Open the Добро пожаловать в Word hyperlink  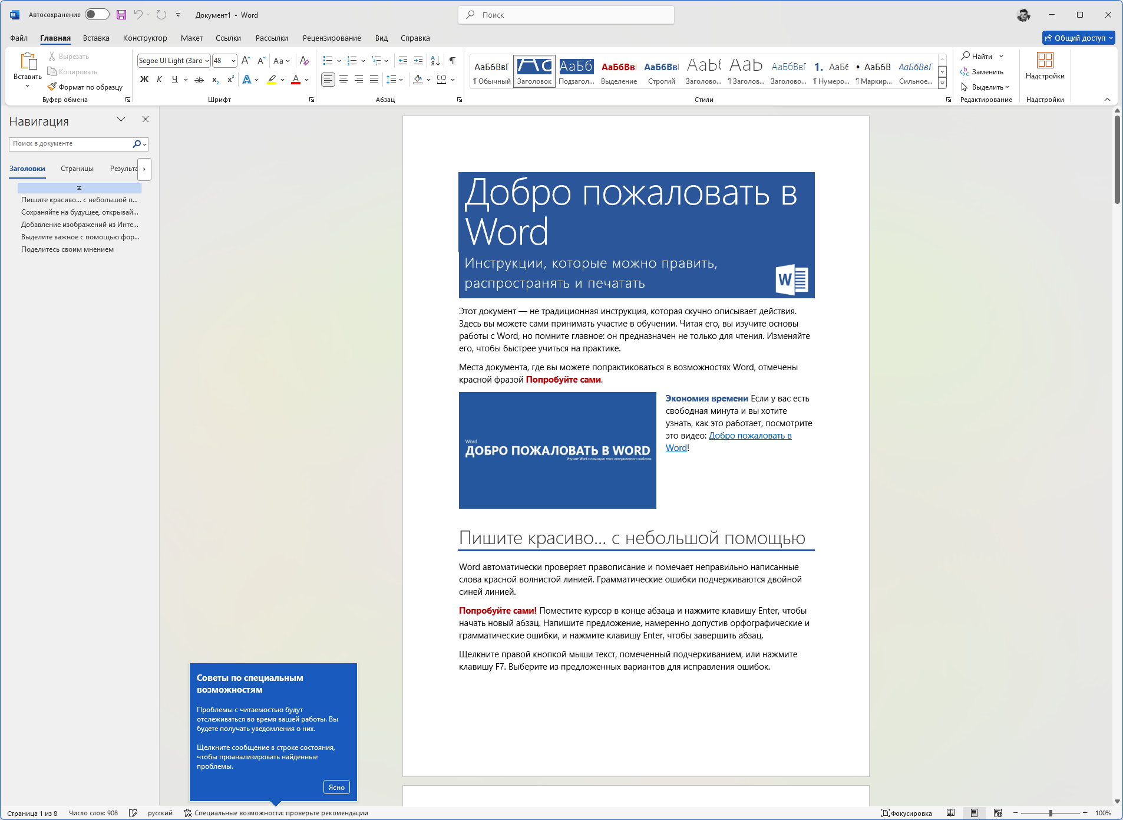click(x=750, y=436)
